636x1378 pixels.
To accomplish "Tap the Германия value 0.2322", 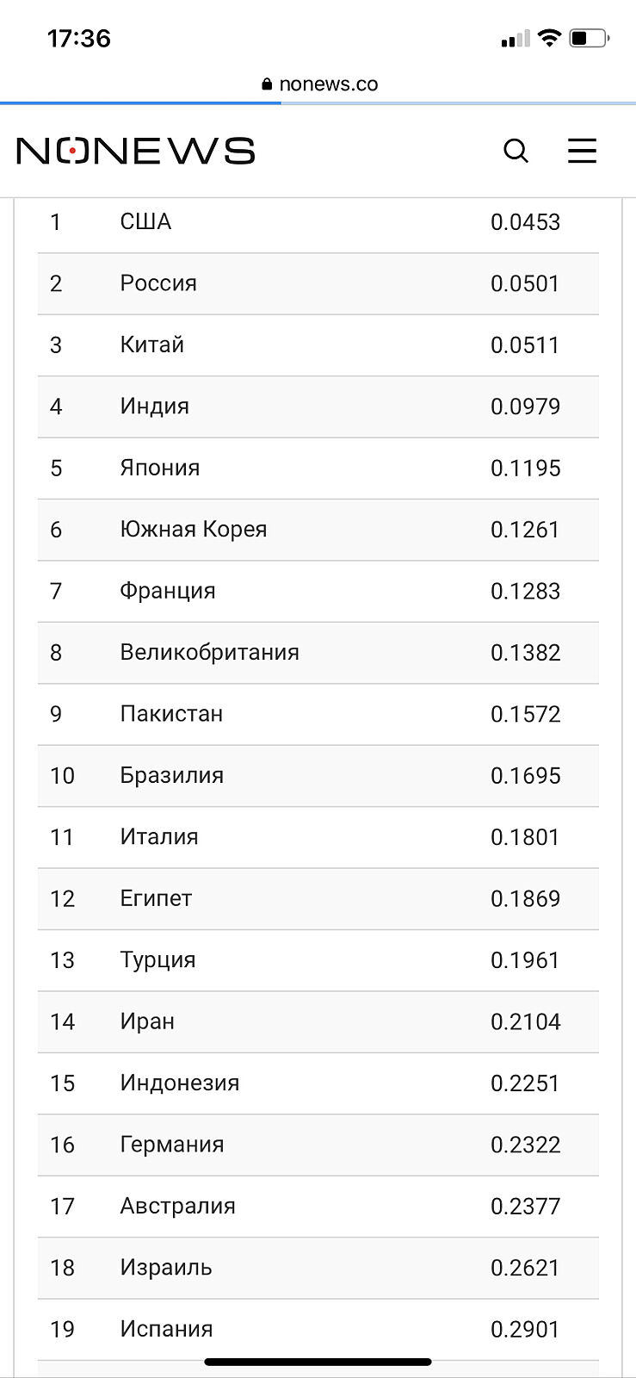I will pos(525,1145).
